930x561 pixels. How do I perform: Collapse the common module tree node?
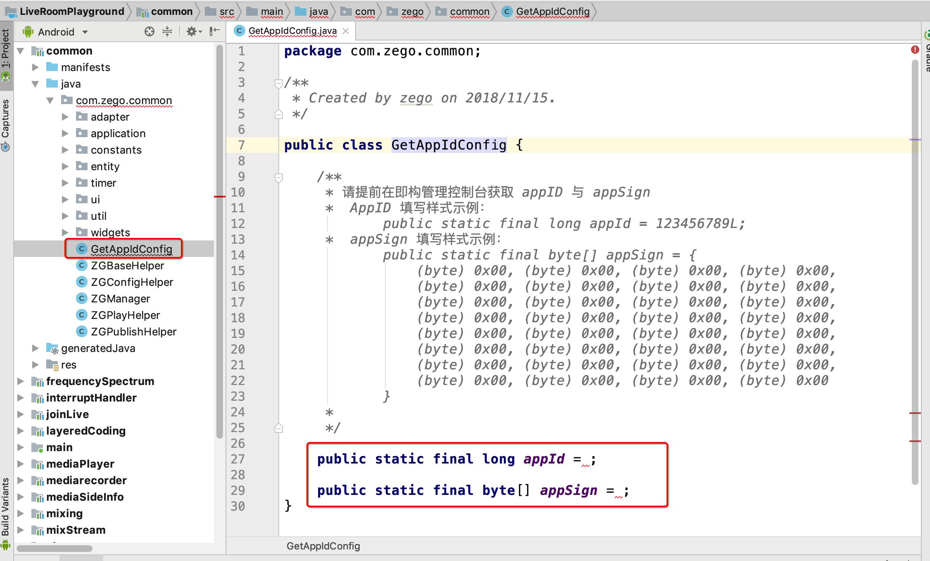pyautogui.click(x=20, y=51)
